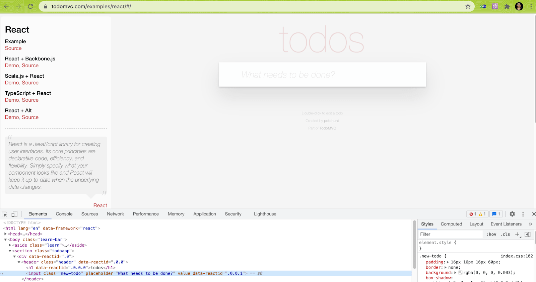This screenshot has height=282, width=536.
Task: Reload the todomvc page
Action: [30, 6]
